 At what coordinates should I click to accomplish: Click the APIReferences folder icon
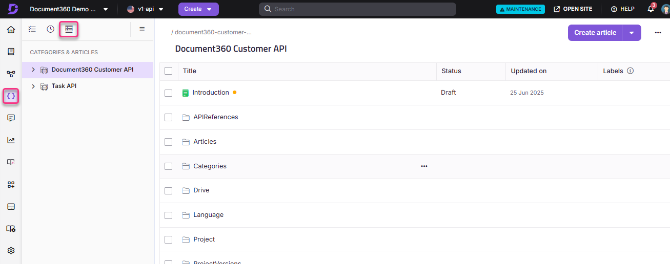186,117
